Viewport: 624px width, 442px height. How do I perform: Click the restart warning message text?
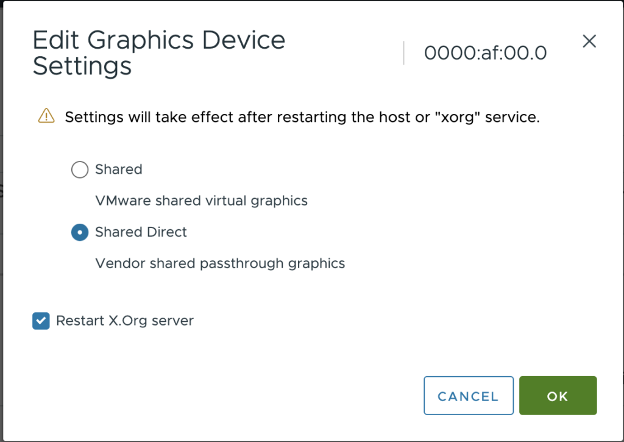(302, 117)
